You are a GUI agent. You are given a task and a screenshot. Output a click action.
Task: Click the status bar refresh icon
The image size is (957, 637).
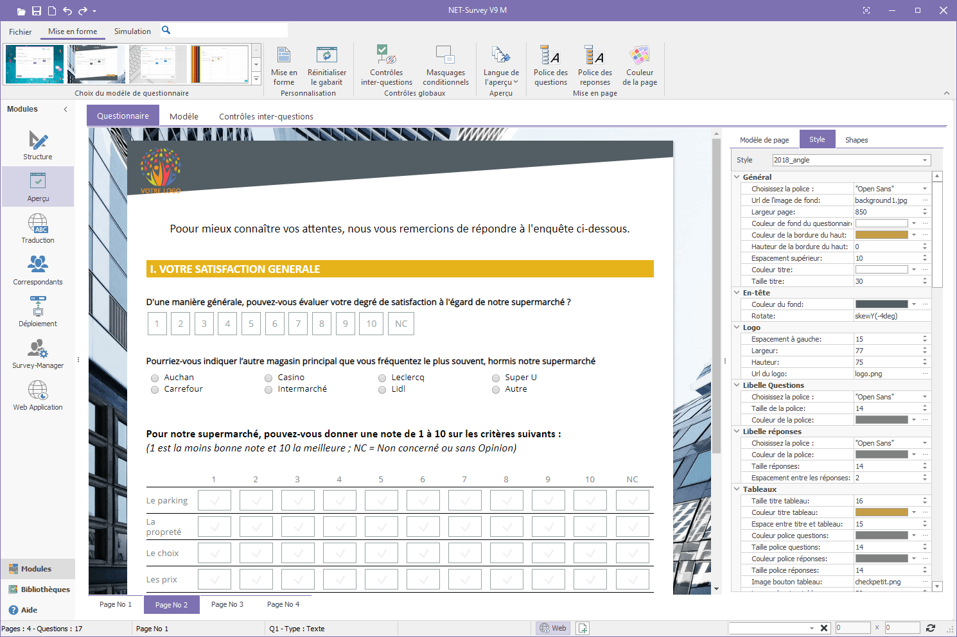(x=930, y=628)
